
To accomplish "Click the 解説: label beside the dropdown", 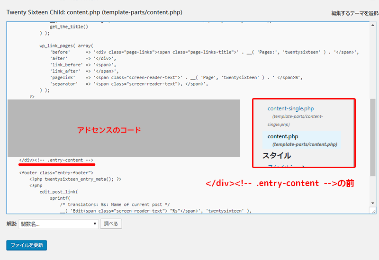I will 11,224.
